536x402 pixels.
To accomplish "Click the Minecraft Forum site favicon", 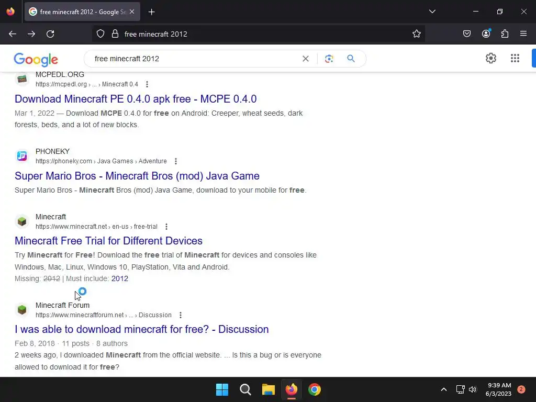I will point(22,310).
